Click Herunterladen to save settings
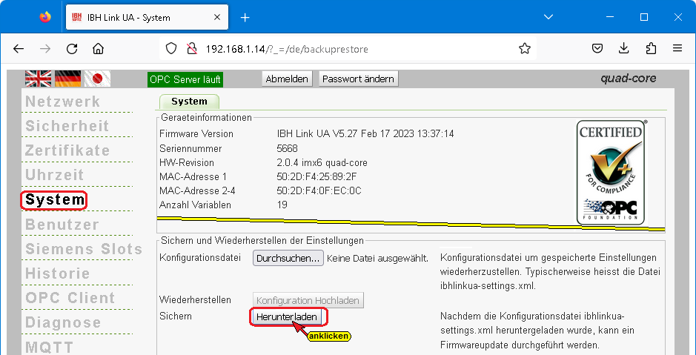Screen dimensions: 696x355 [x=287, y=317]
